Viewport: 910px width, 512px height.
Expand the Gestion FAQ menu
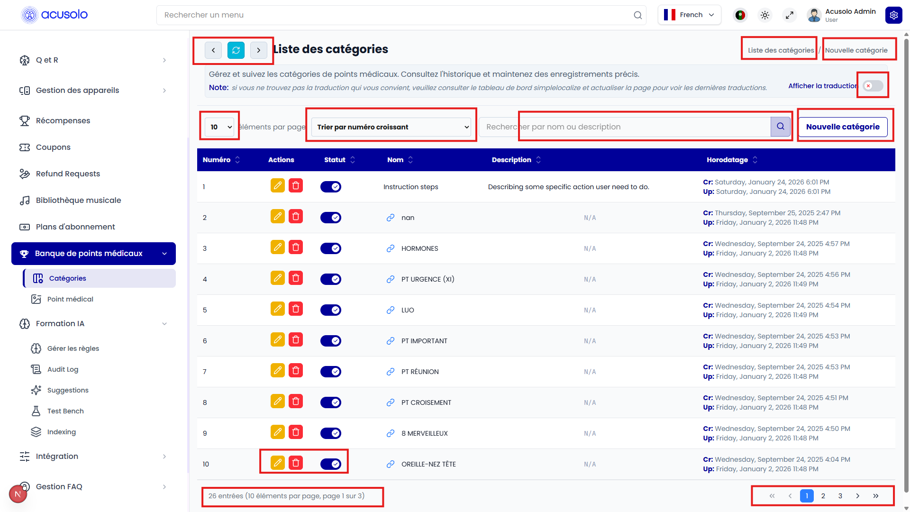click(x=59, y=486)
